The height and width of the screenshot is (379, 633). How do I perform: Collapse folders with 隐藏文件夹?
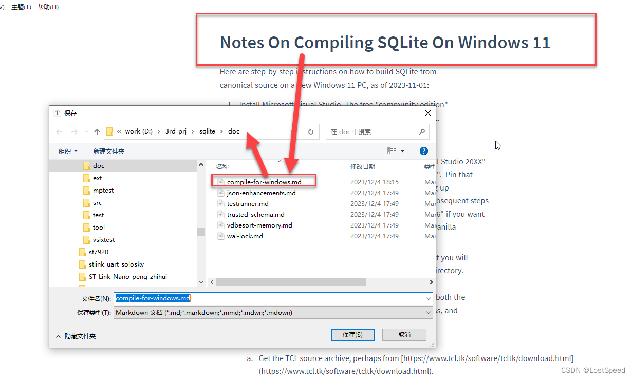(76, 336)
